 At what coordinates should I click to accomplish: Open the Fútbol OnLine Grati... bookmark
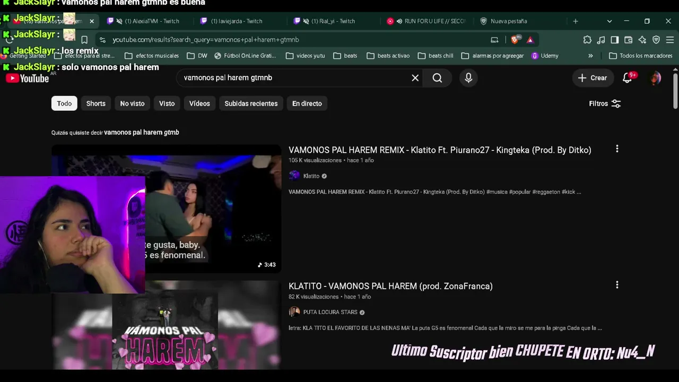245,56
